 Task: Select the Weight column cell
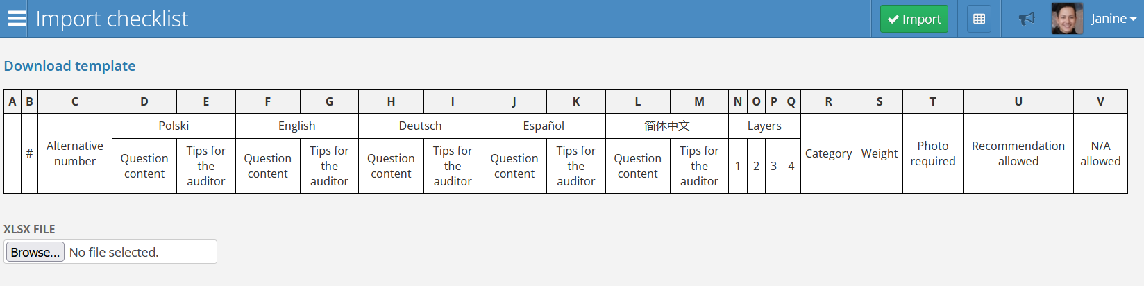[x=880, y=153]
